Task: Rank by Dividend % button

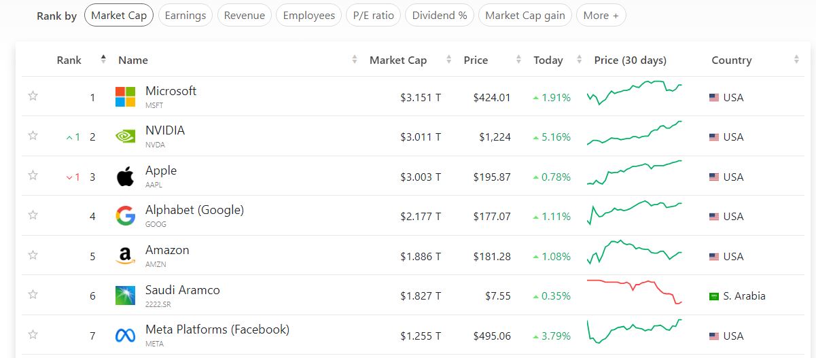Action: 439,16
